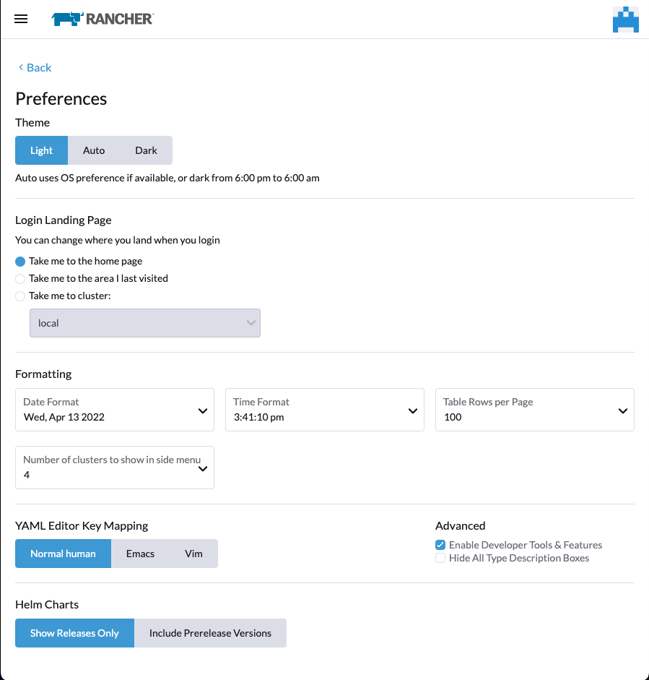Viewport: 649px width, 680px height.
Task: Select Include Prerelease Versions
Action: coord(211,633)
